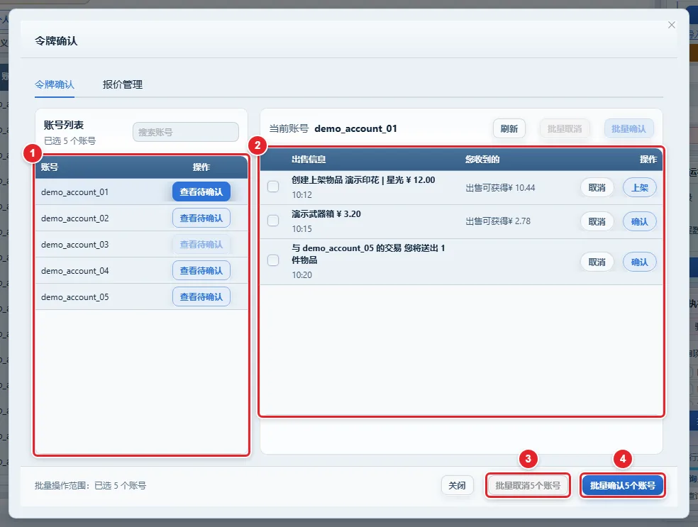Click the 刷新 button
This screenshot has height=527, width=698.
[x=509, y=128]
